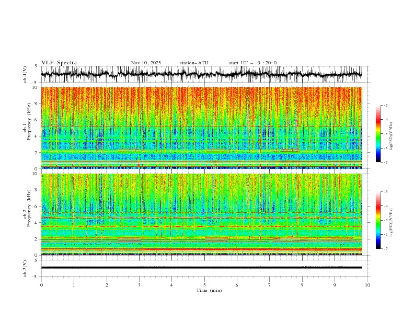
Task: Click the '-5' tick on ch.2 colorbar
Action: click(385, 220)
